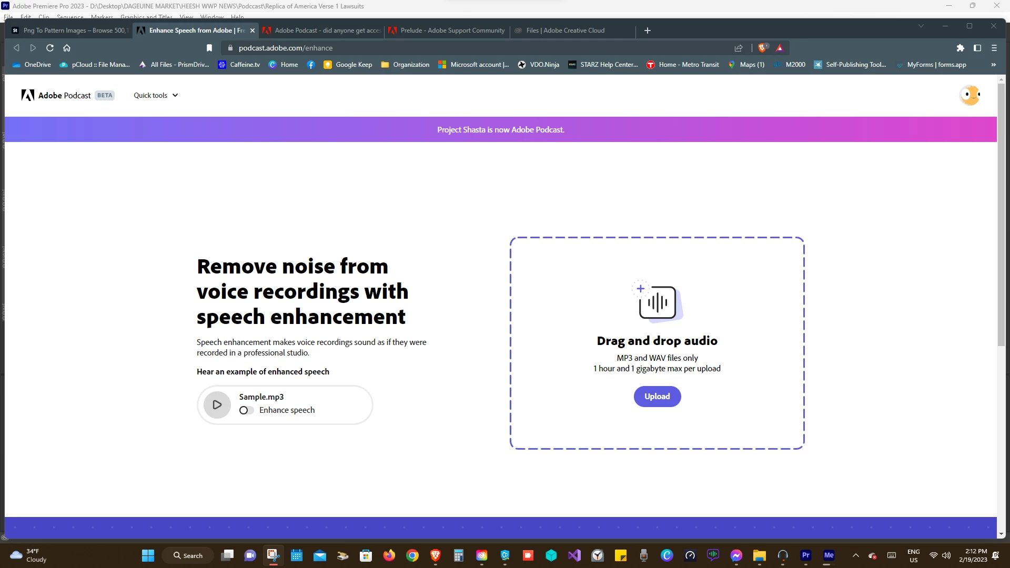Play the Sample.mp3 audio example
The width and height of the screenshot is (1010, 568).
pyautogui.click(x=217, y=405)
